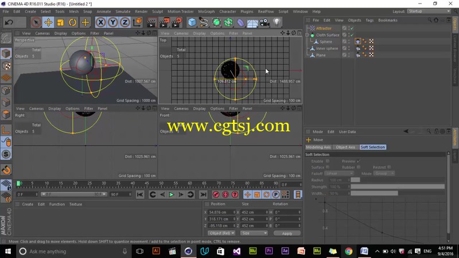Switch to Object Axis tab

[x=345, y=147]
